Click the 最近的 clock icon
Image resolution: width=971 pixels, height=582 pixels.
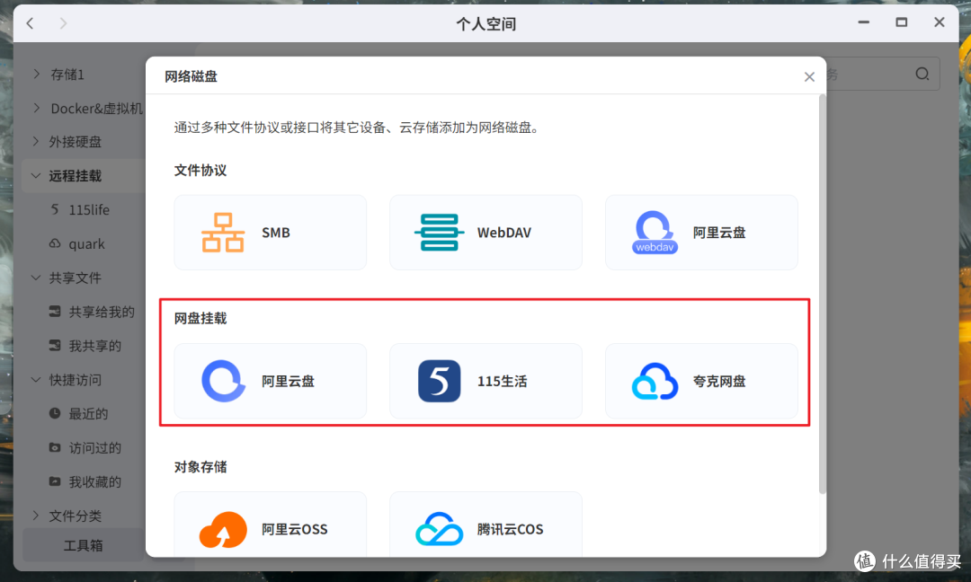55,413
